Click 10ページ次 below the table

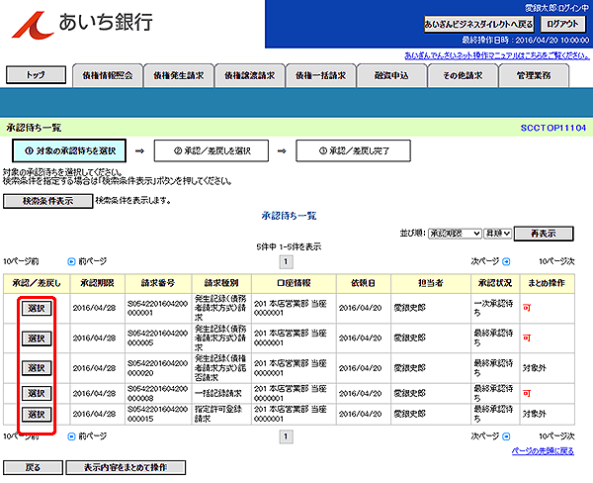pyautogui.click(x=556, y=436)
